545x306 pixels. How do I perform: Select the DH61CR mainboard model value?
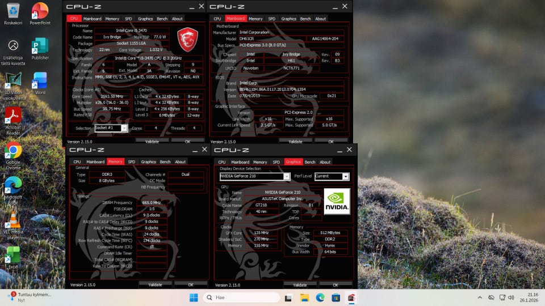pos(272,39)
